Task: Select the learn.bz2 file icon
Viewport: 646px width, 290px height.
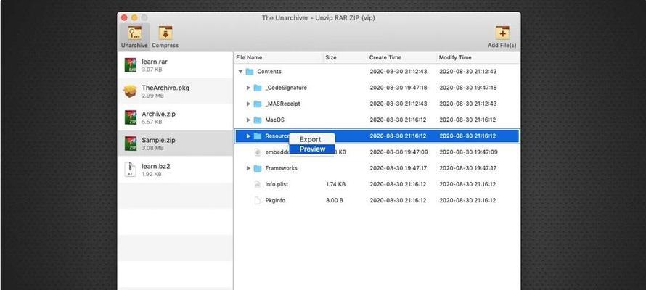Action: [131, 170]
